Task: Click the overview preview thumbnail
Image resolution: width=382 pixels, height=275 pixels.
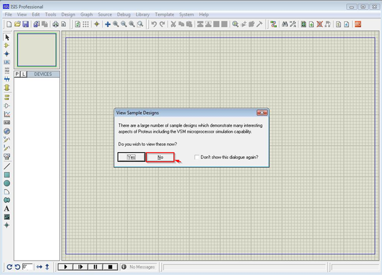Action: 37,50
